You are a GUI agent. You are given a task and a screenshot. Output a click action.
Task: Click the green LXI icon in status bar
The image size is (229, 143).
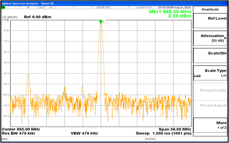pyautogui.click(x=3, y=8)
